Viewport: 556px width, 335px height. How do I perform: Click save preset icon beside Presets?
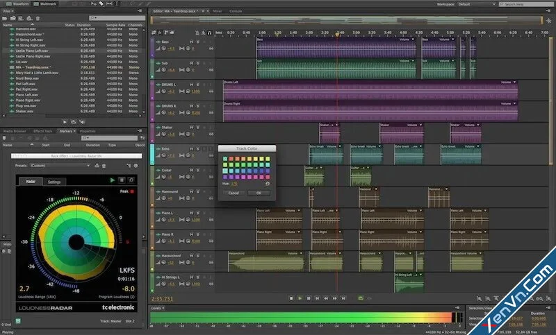tap(97, 166)
